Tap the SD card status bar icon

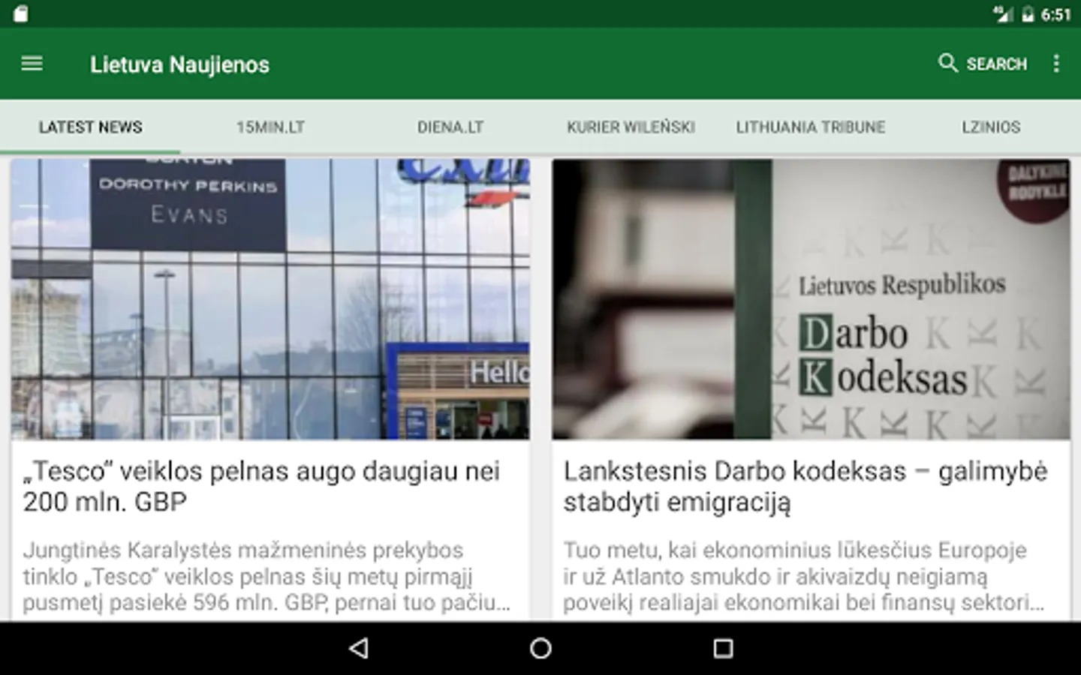(x=20, y=14)
